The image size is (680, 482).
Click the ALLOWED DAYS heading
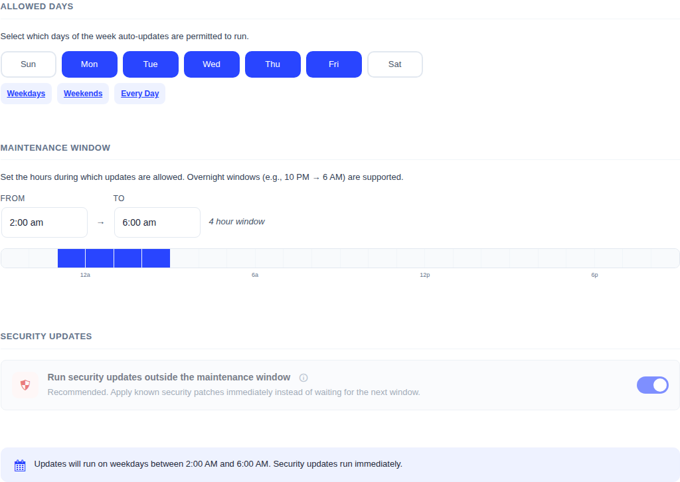point(37,7)
